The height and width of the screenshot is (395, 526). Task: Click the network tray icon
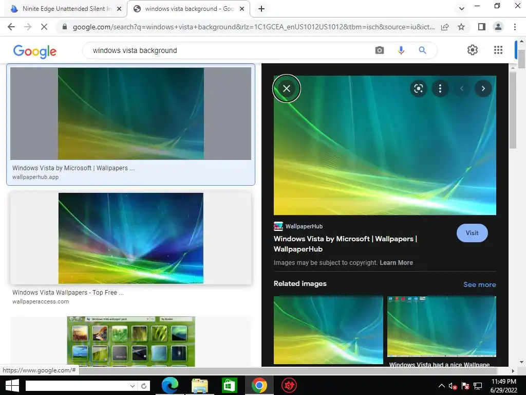(x=478, y=386)
